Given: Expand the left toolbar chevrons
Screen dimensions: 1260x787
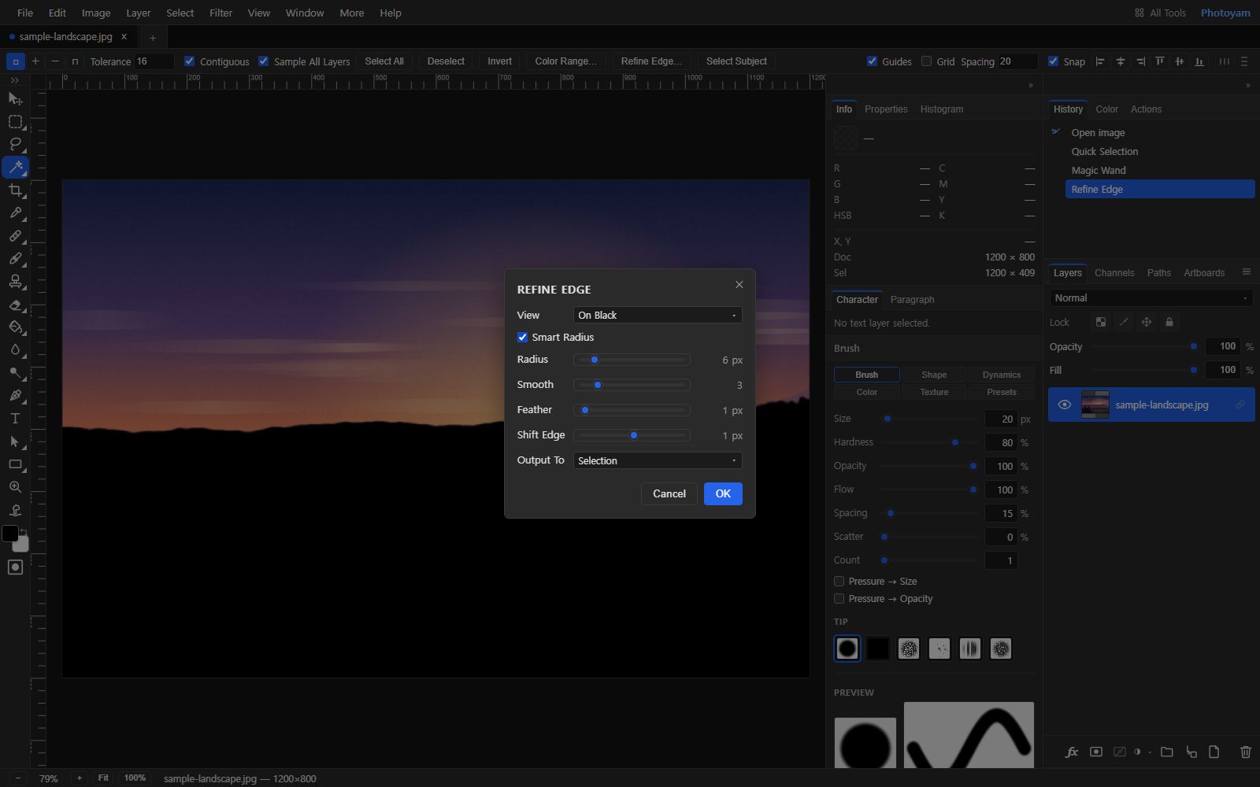Looking at the screenshot, I should tap(15, 80).
